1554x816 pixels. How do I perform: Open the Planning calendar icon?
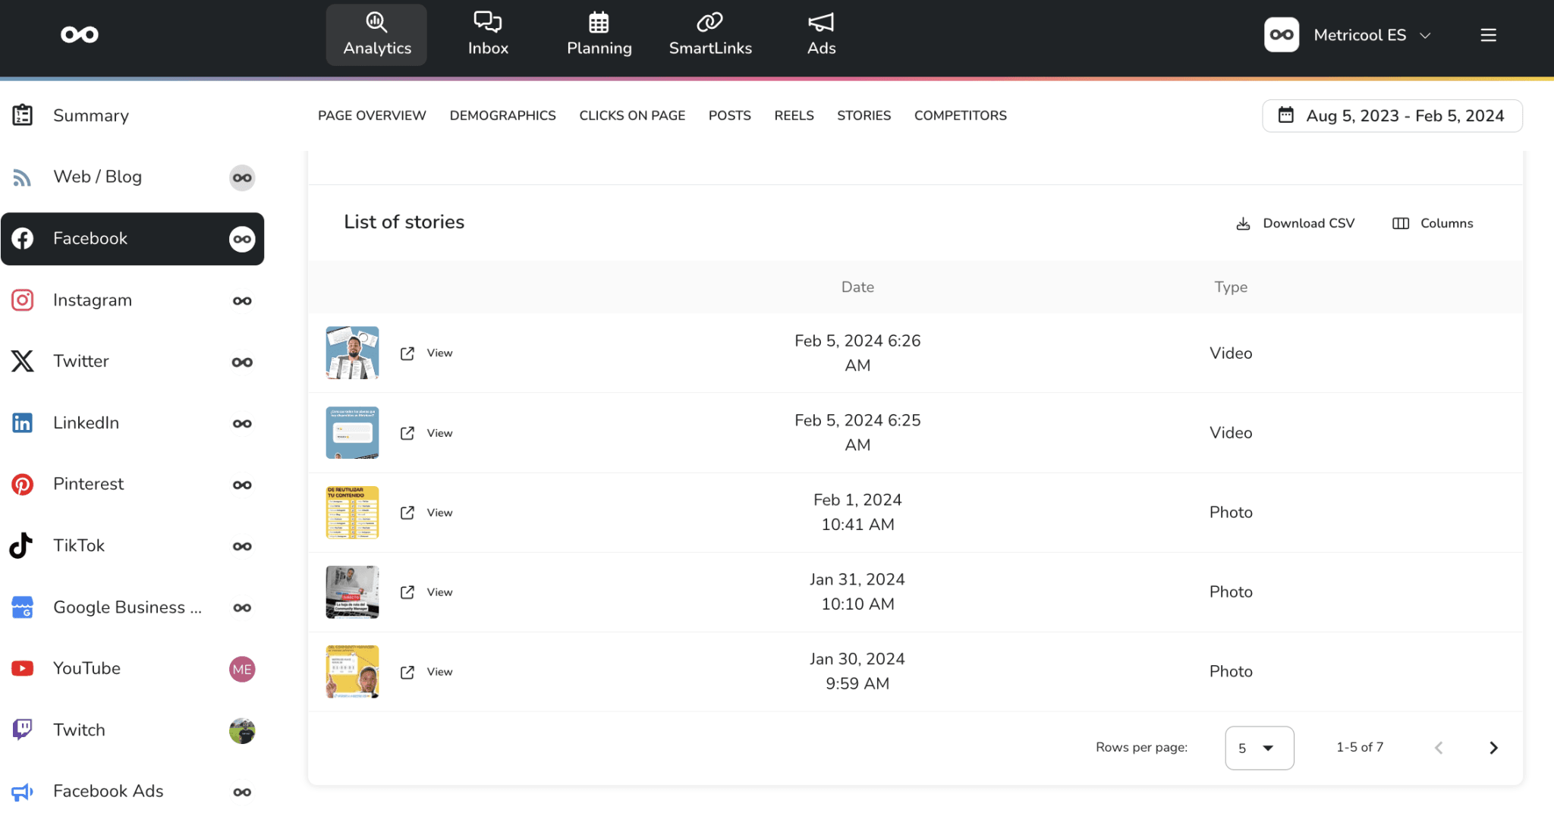(599, 23)
